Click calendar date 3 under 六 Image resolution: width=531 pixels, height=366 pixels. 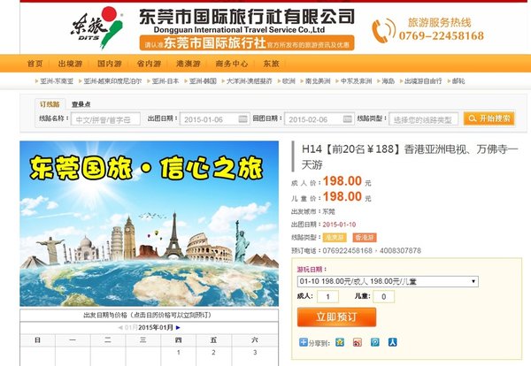pos(255,353)
